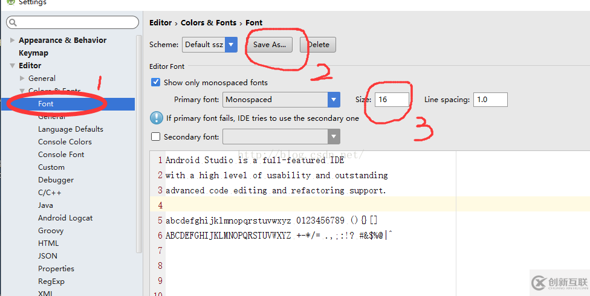Click preview line 2 "with a high level"
This screenshot has width=590, height=296.
pyautogui.click(x=277, y=175)
